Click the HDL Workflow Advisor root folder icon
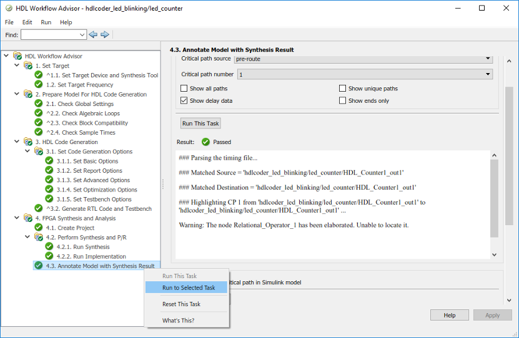 pos(17,56)
